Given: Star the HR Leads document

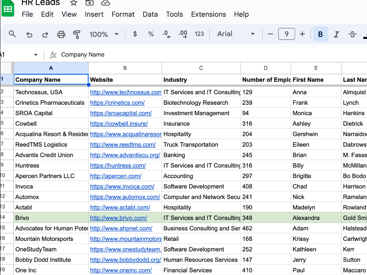Looking at the screenshot, I should [74, 3].
